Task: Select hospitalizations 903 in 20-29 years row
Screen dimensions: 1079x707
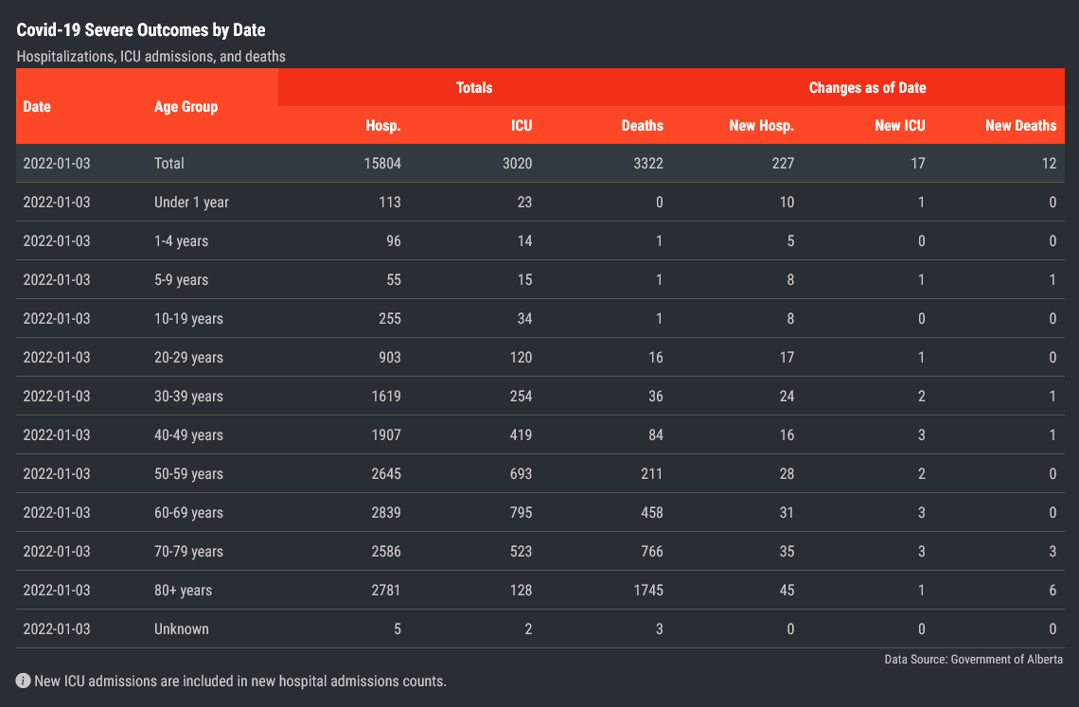Action: coord(390,358)
